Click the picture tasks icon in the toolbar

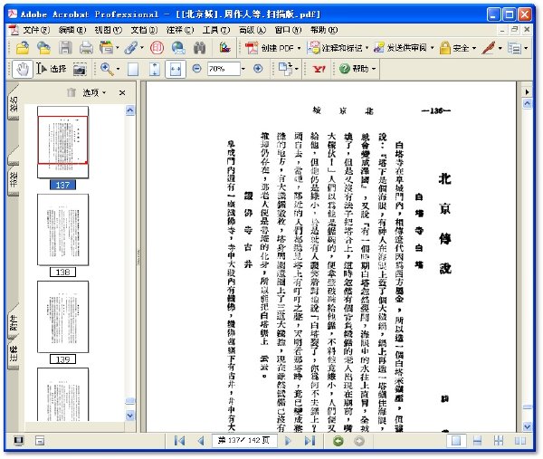pyautogui.click(x=224, y=48)
